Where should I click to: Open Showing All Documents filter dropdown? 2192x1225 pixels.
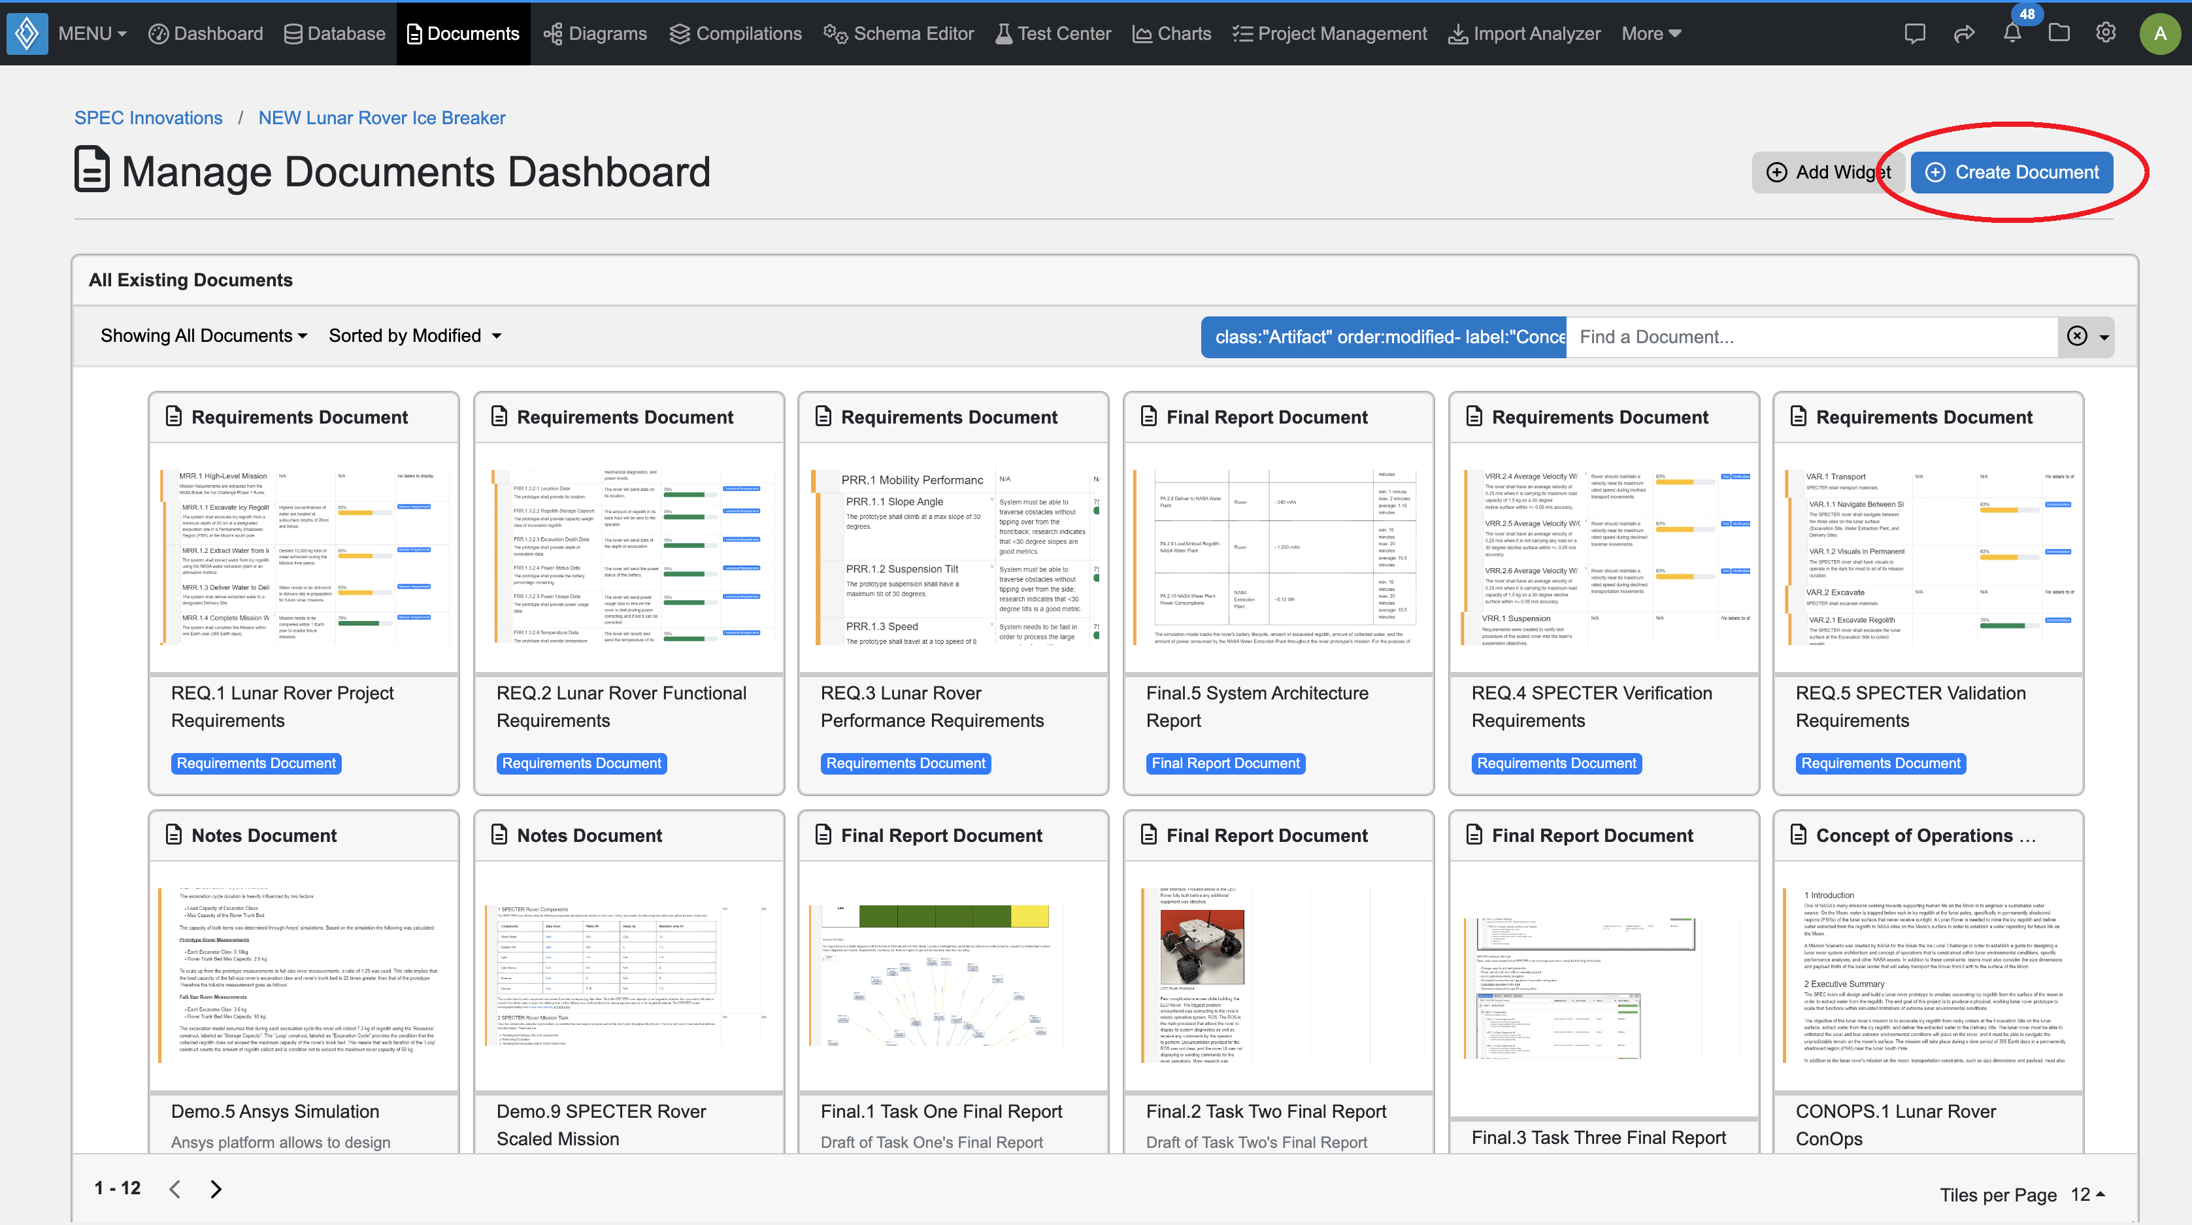(203, 336)
